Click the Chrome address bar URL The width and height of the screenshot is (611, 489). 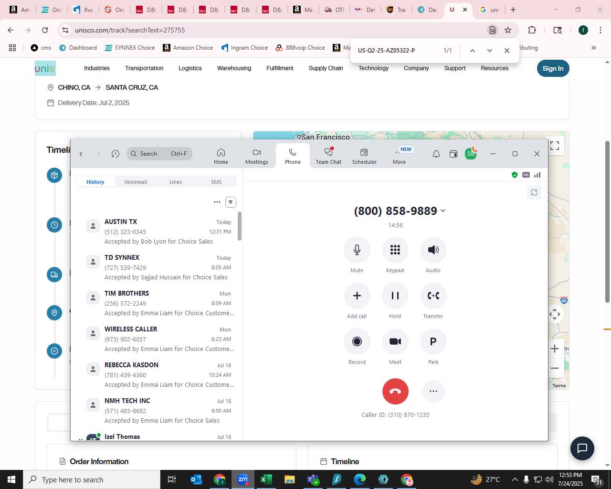pyautogui.click(x=130, y=30)
